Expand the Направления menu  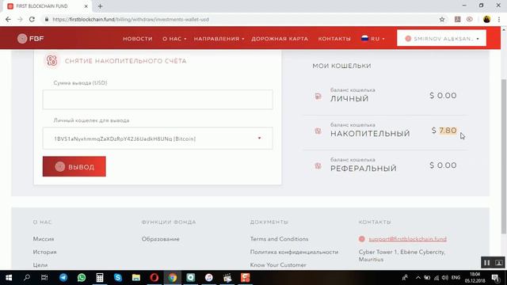click(x=219, y=39)
